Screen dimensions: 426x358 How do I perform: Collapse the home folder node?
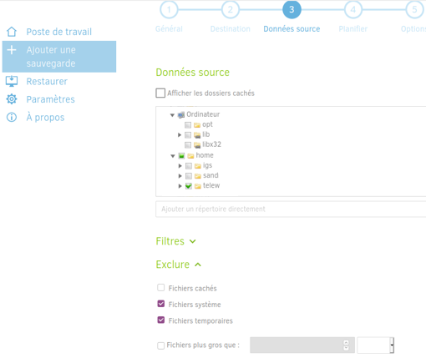coord(173,156)
